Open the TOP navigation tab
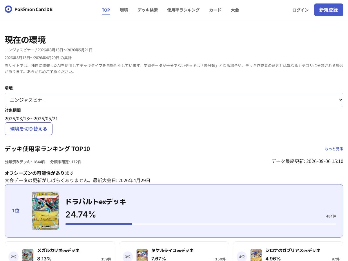The height and width of the screenshot is (261, 348). [x=106, y=10]
